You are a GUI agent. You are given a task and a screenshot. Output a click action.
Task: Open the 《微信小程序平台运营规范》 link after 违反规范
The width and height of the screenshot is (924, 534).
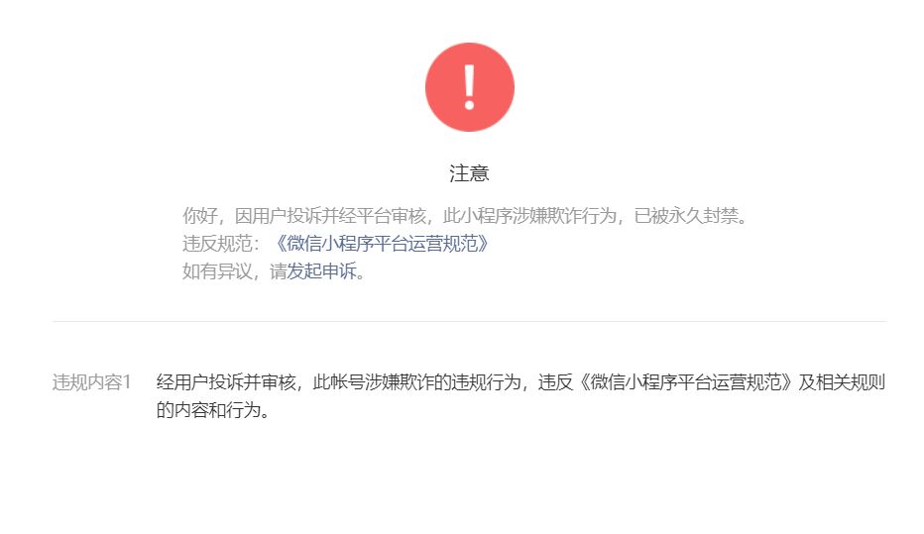tap(382, 243)
